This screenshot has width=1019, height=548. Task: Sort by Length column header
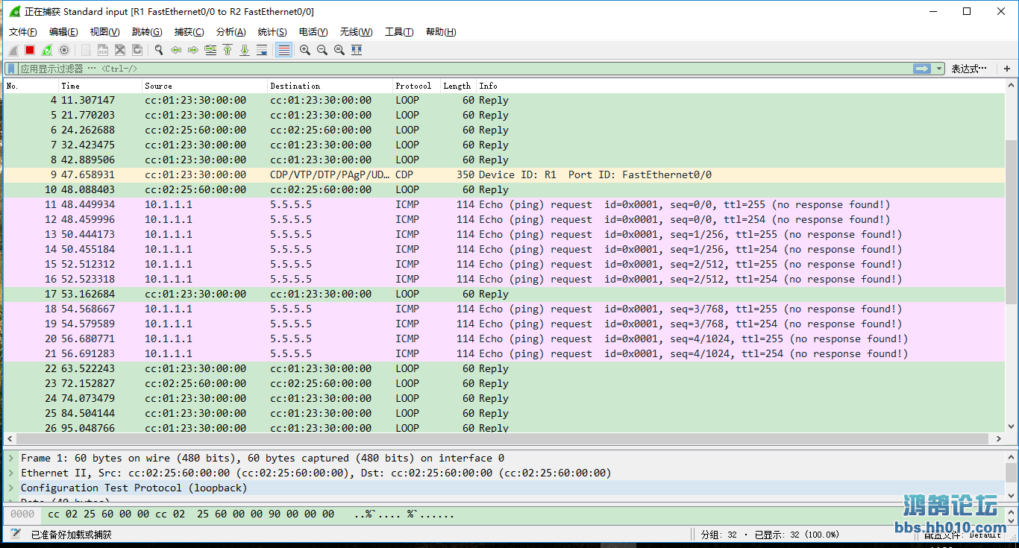pyautogui.click(x=458, y=86)
